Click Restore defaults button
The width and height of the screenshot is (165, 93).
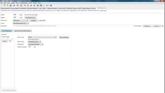pos(64,37)
